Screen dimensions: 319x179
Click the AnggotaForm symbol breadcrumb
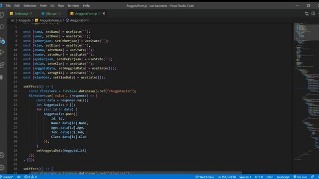coord(78,20)
